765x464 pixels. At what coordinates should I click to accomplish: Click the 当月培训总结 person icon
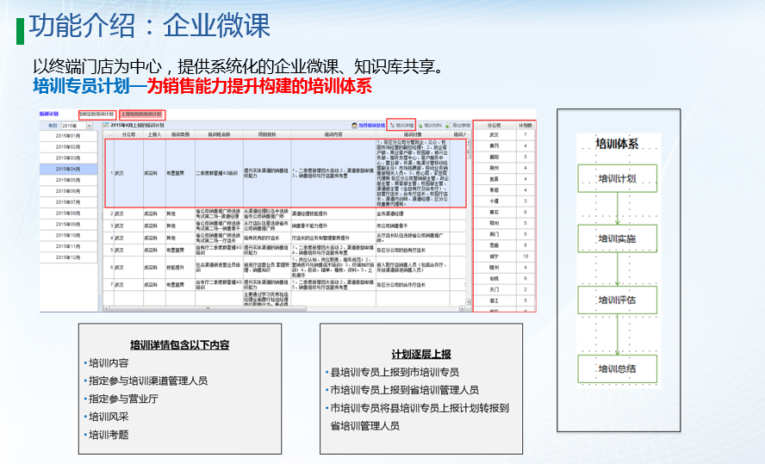tap(354, 126)
